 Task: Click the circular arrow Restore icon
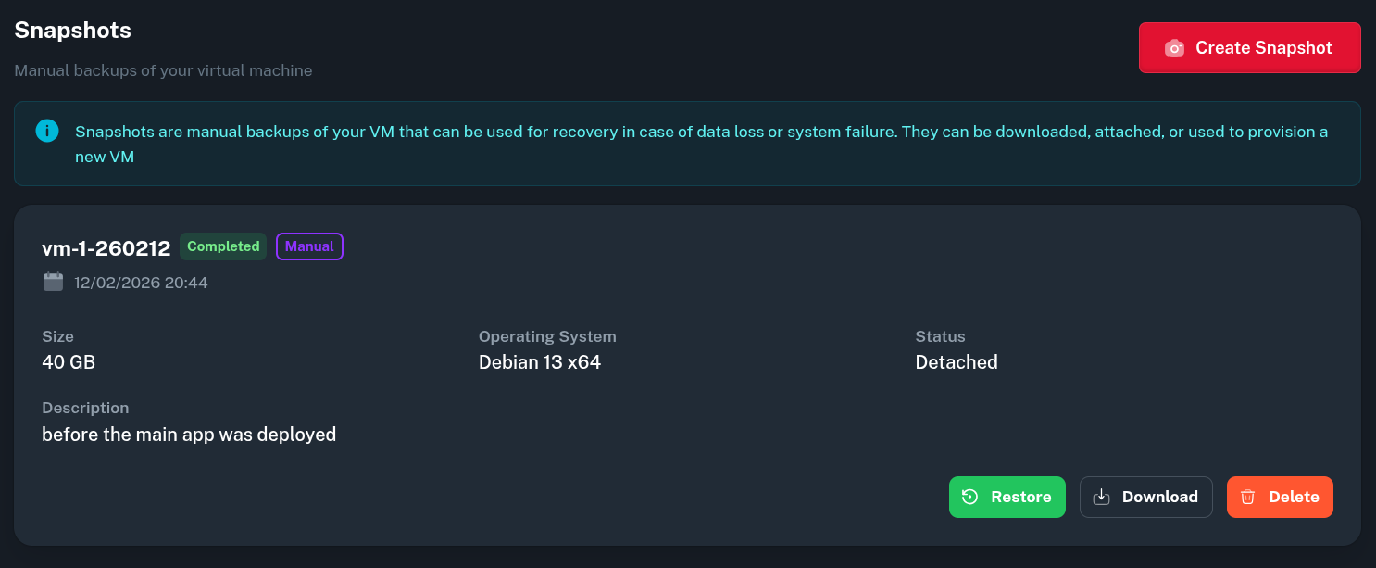click(x=969, y=497)
